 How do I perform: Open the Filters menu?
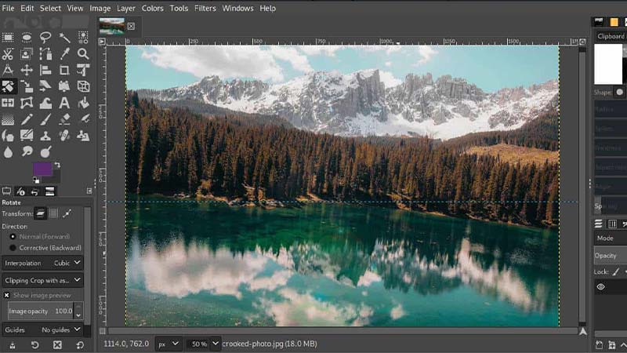point(205,8)
